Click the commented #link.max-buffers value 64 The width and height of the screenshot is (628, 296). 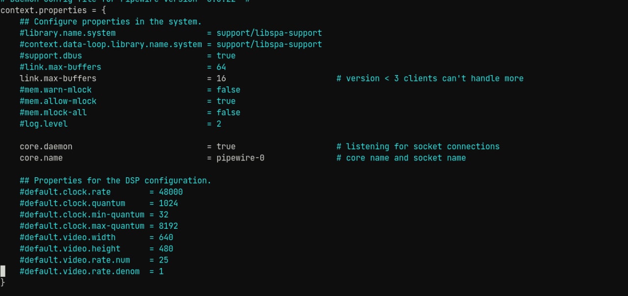pyautogui.click(x=221, y=67)
